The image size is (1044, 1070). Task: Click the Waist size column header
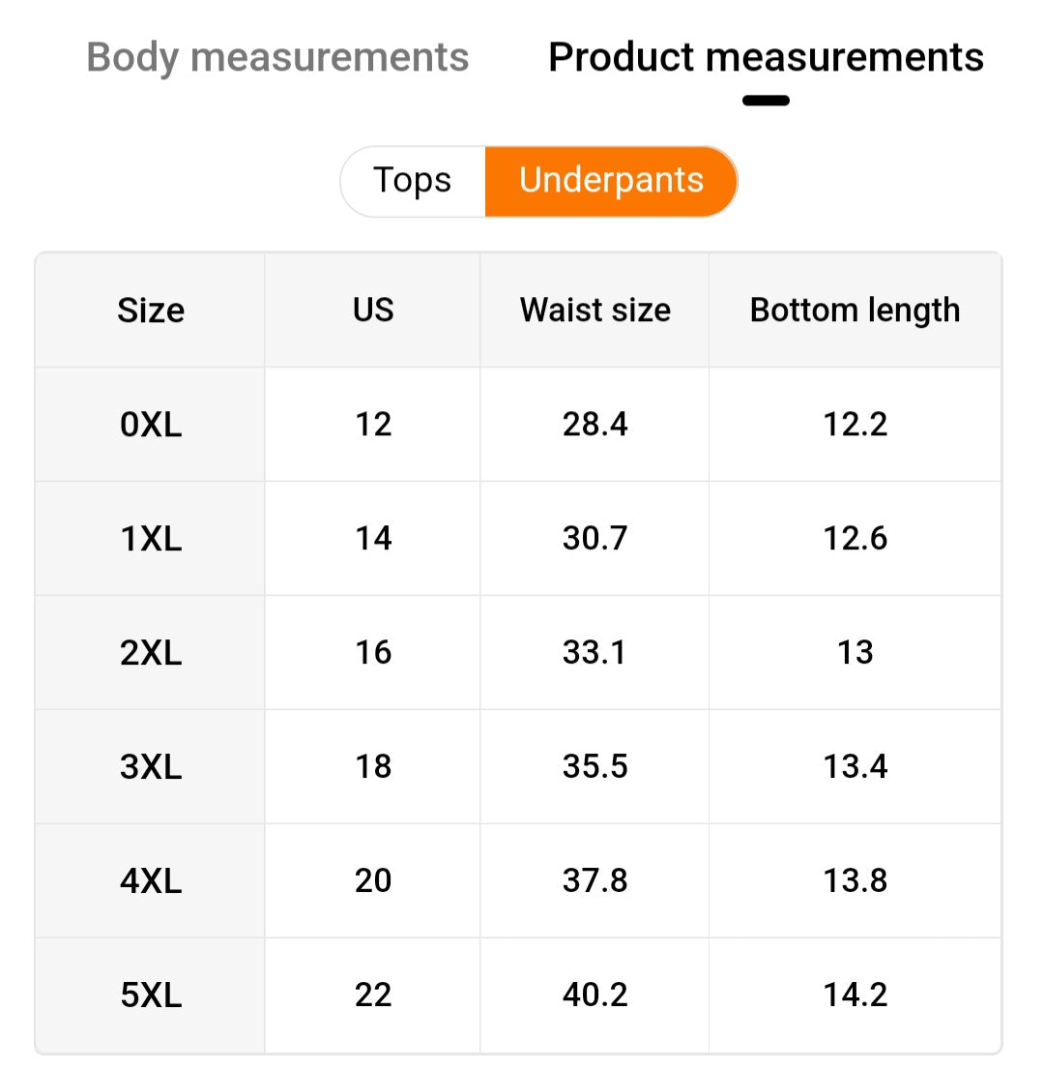[594, 311]
